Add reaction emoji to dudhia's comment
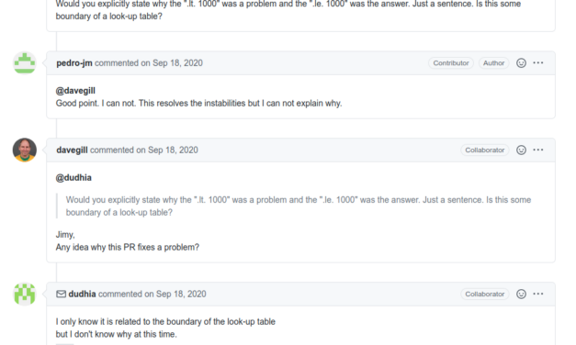Viewport: 576px width, 345px height. tap(521, 294)
